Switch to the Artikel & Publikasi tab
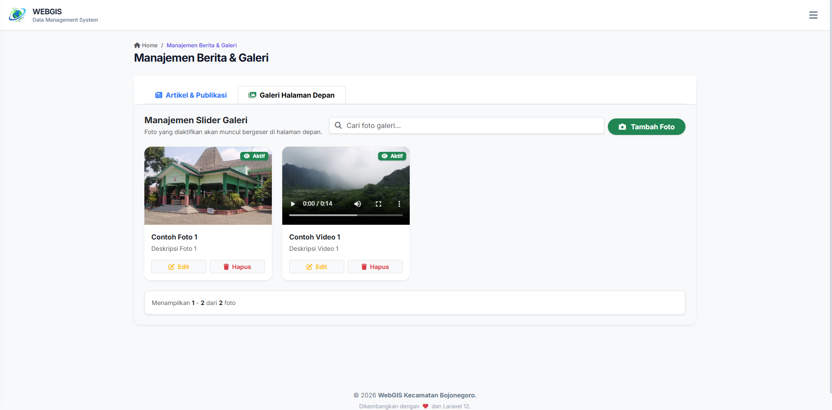 191,95
